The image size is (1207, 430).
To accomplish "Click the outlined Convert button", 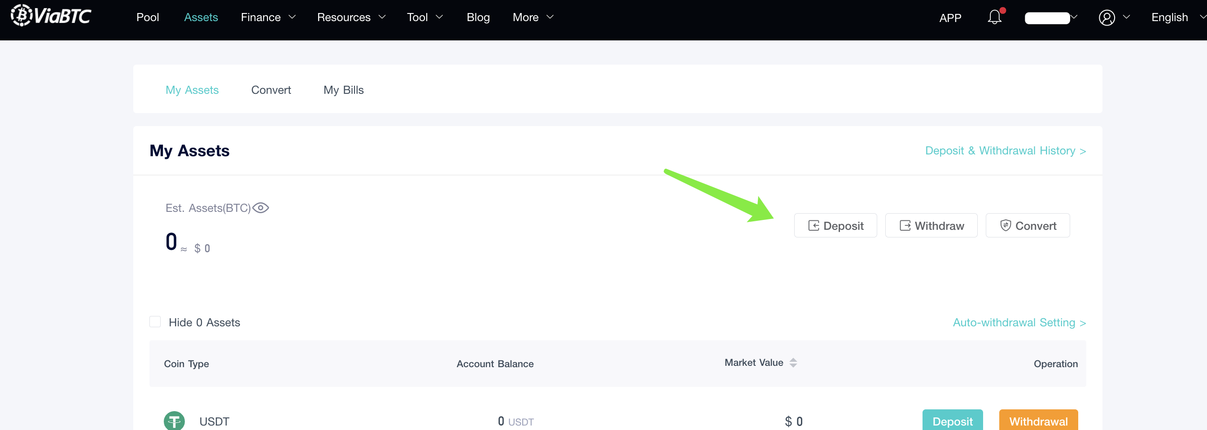I will (1028, 226).
